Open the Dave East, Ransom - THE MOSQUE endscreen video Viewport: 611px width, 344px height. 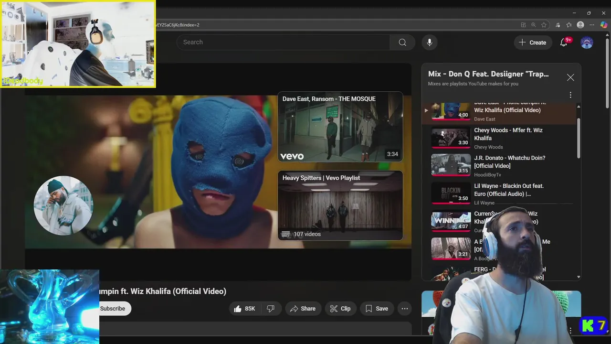340,127
